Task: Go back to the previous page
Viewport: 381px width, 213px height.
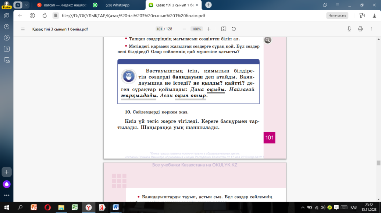Action: (x=20, y=15)
